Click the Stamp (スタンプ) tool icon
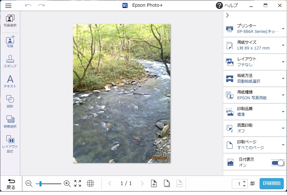Image resolution: width=287 pixels, height=195 pixels. click(x=10, y=61)
